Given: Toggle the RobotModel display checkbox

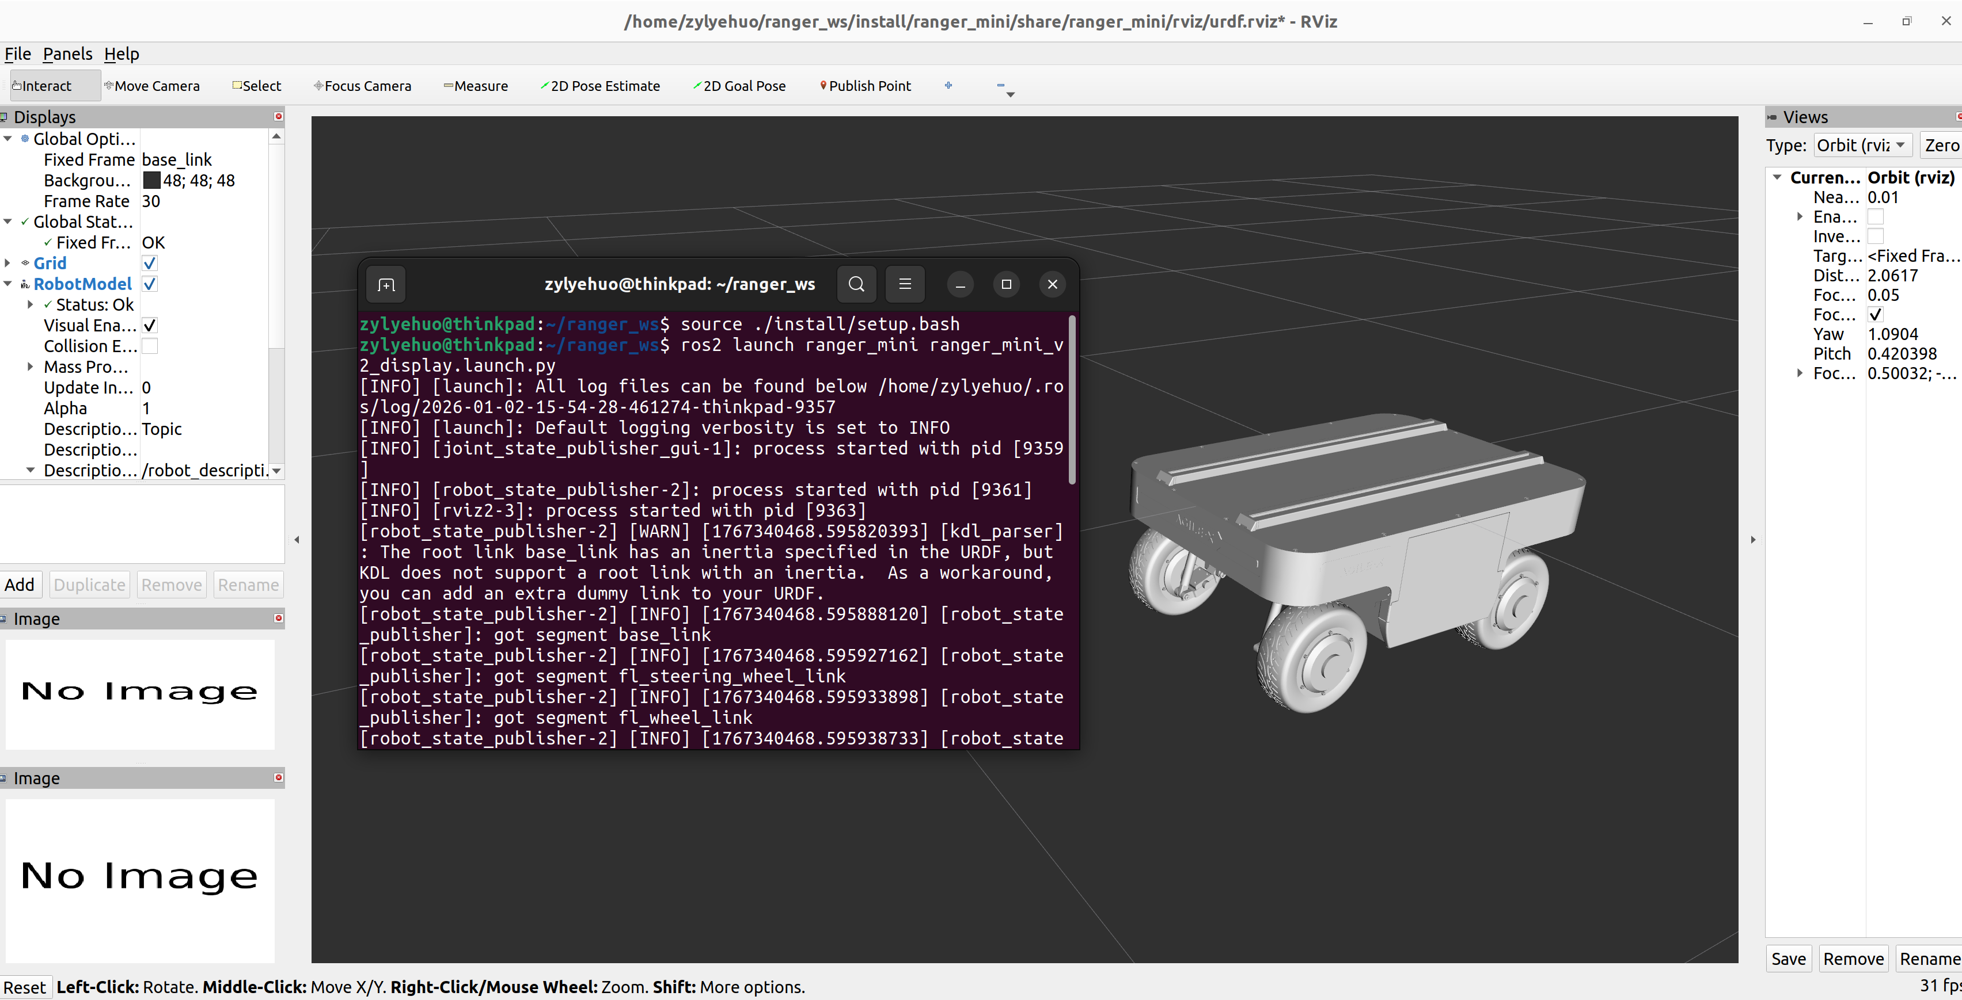Looking at the screenshot, I should pyautogui.click(x=150, y=284).
